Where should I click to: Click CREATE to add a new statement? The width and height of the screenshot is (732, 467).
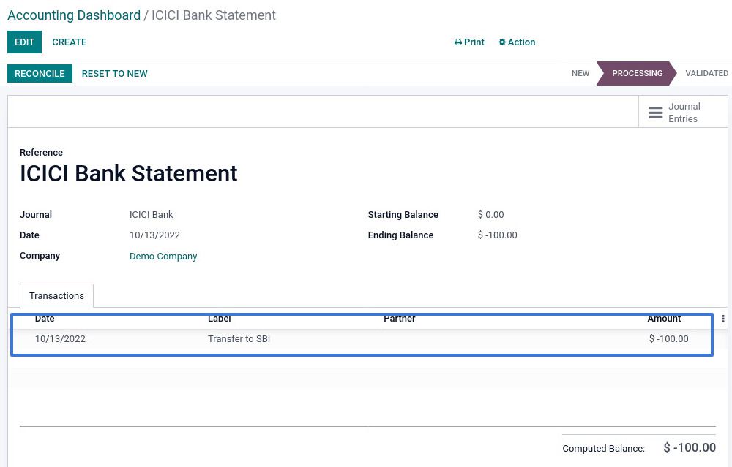tap(70, 42)
